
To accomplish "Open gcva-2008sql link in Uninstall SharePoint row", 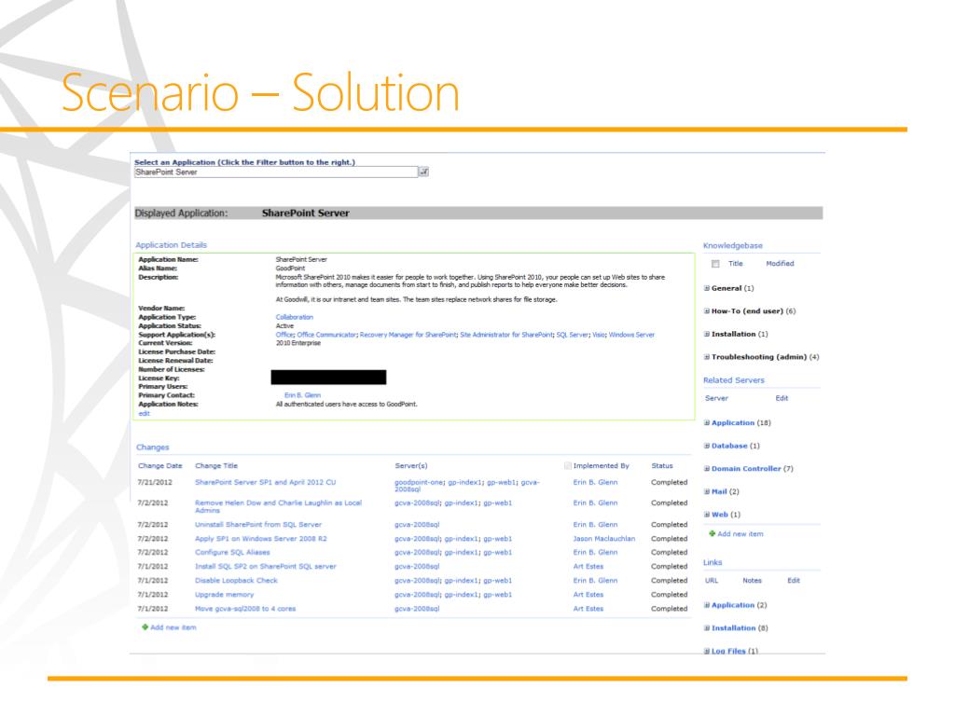I will [x=417, y=525].
